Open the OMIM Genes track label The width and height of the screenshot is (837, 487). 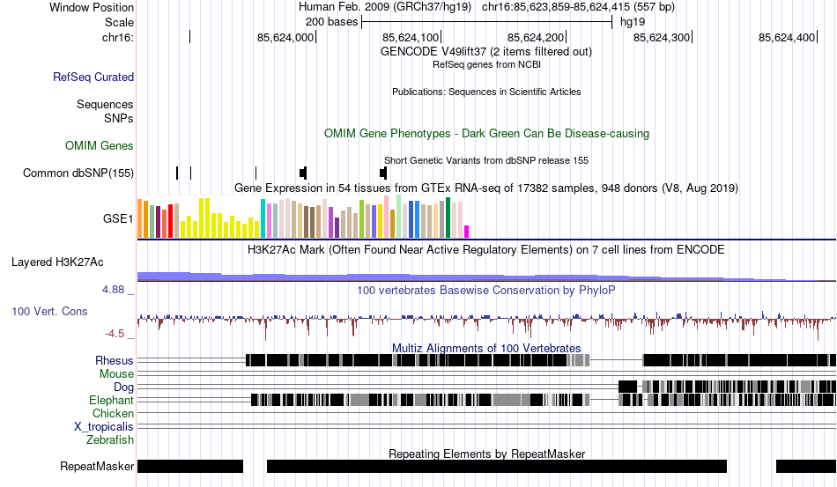click(x=100, y=145)
